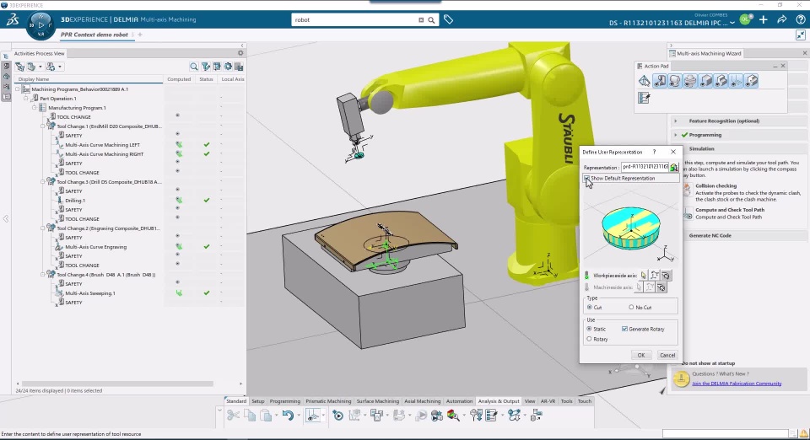
Task: Click the search magnifier in top bar
Action: point(431,20)
